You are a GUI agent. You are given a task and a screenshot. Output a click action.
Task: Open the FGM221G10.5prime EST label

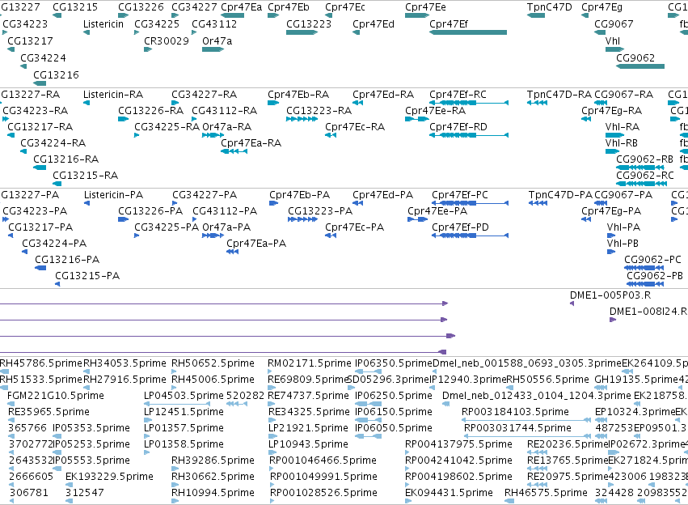click(56, 396)
